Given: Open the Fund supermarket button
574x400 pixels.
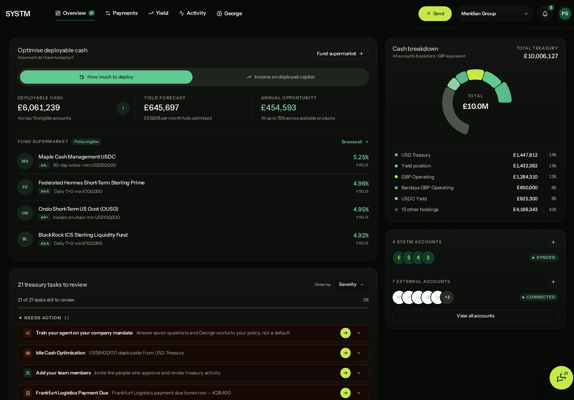Looking at the screenshot, I should coord(340,54).
